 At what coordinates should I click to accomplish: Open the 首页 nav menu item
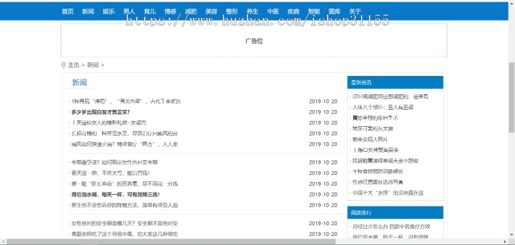tap(68, 11)
